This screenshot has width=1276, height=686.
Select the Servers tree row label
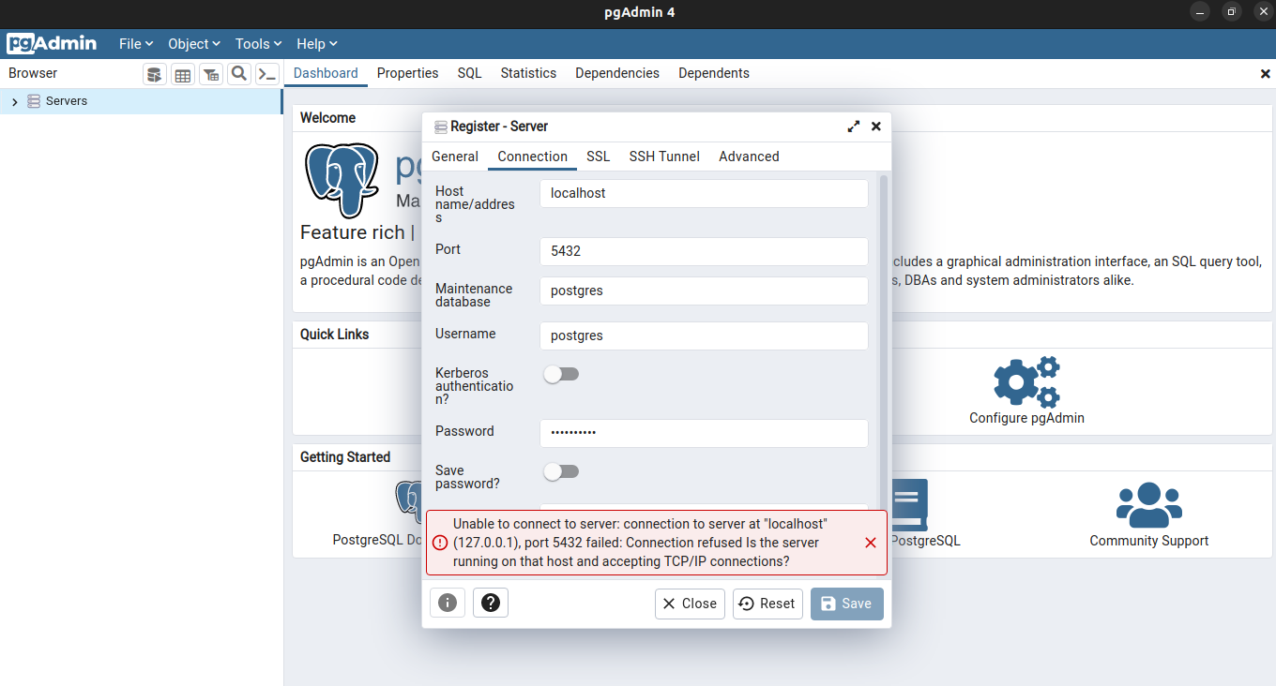(x=67, y=101)
